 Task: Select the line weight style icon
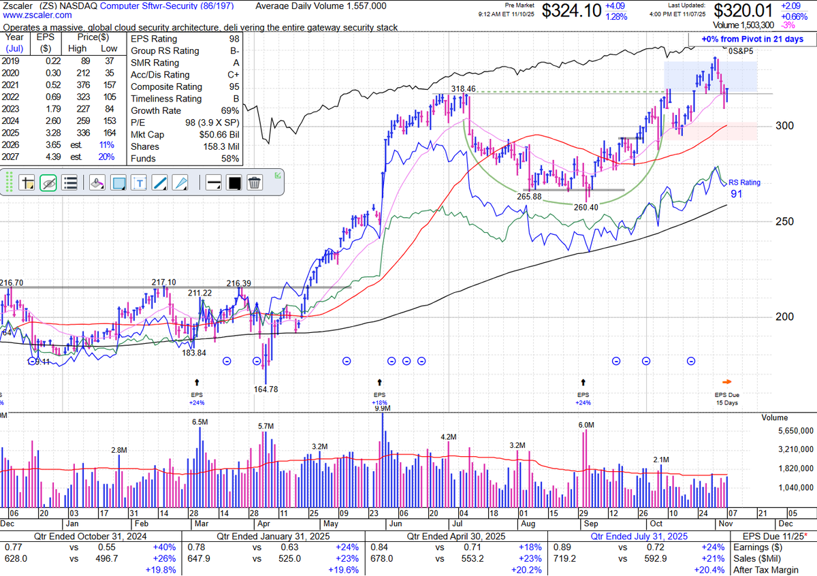pos(212,182)
